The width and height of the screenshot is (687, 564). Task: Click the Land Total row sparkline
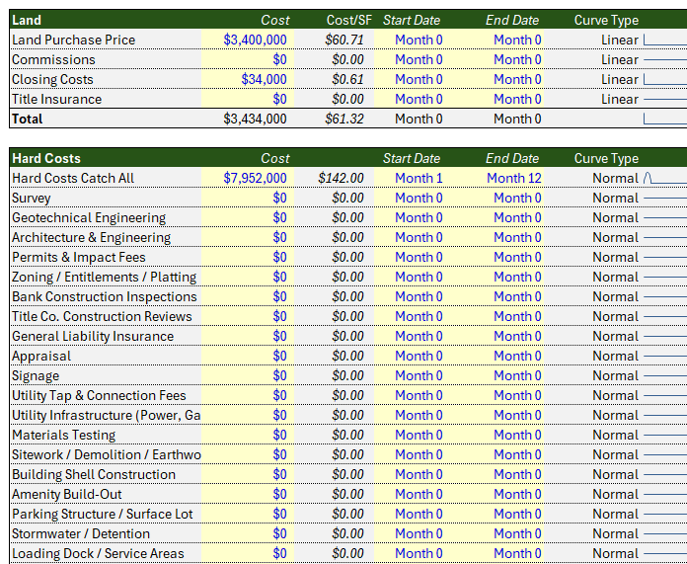point(665,119)
